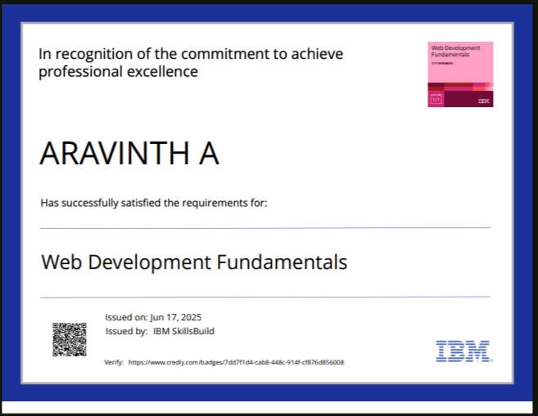Viewport: 538px width, 416px height.
Task: Click the course title Web Development Fundamentals
Action: point(194,262)
